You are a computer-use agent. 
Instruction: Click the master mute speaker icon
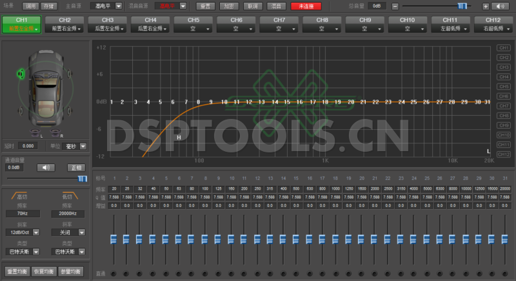pyautogui.click(x=499, y=6)
